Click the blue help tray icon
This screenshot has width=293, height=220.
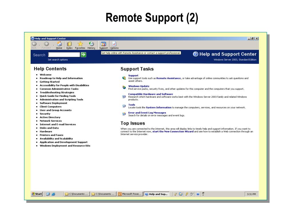(x=198, y=194)
